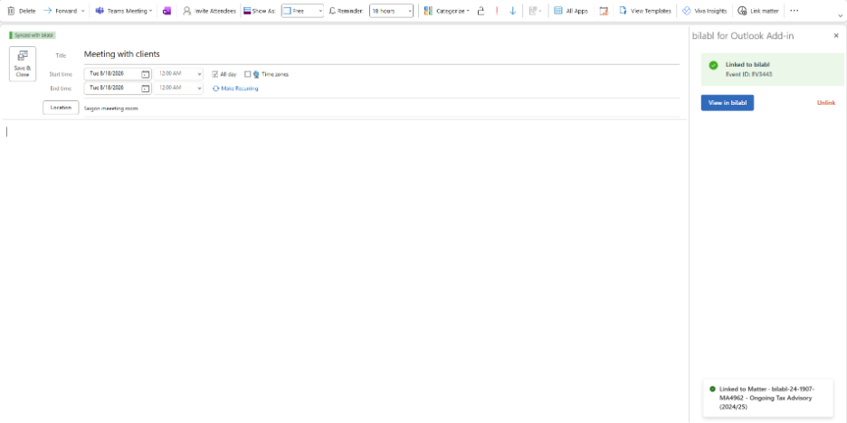Mark event as Private with lock icon

click(x=481, y=11)
